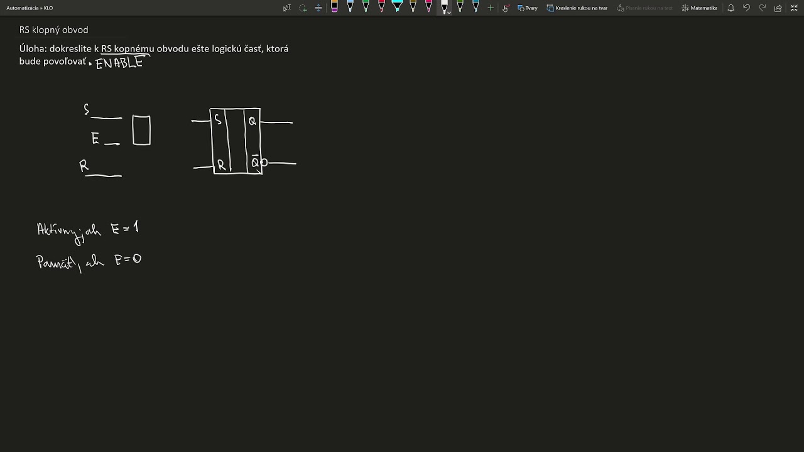This screenshot has height=452, width=804.
Task: Toggle Draw with Touch mode
Action: (x=505, y=8)
